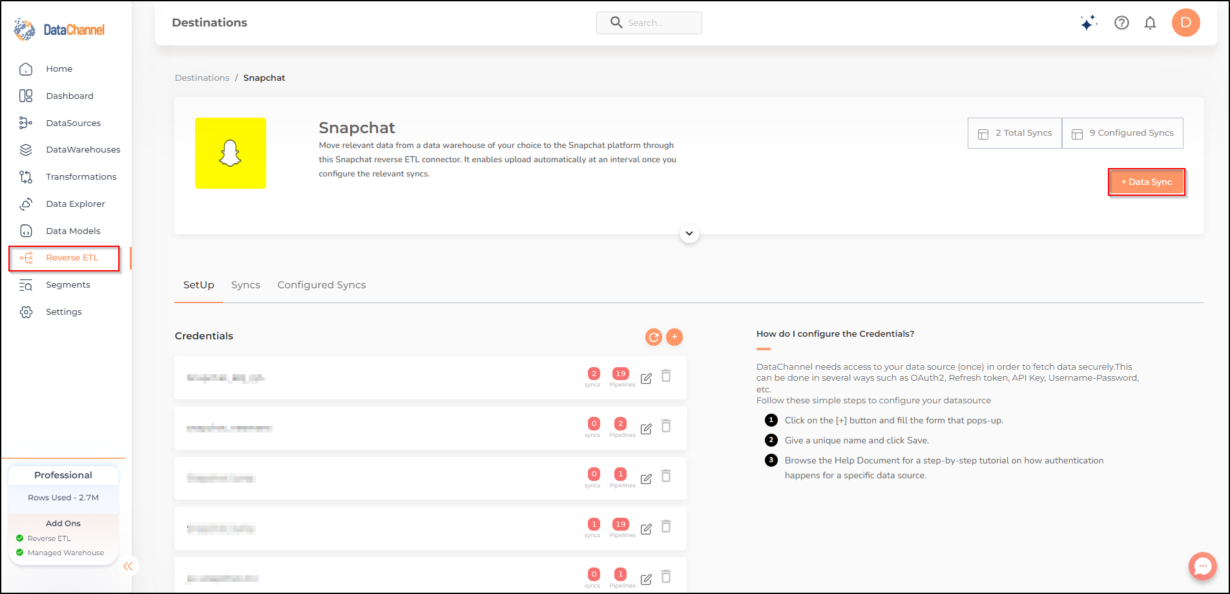Click the Snapchat breadcrumb item

(x=264, y=78)
